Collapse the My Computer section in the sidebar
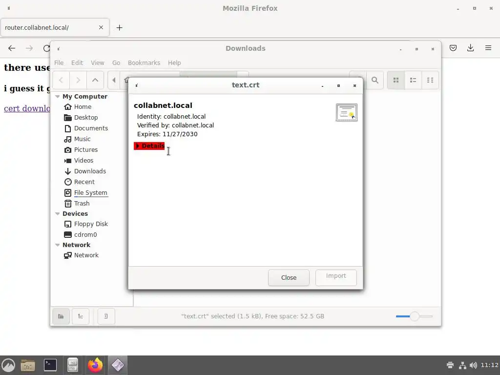 58,96
